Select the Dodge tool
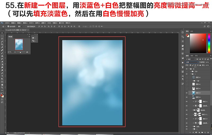The height and width of the screenshot is (135, 212). [2, 70]
